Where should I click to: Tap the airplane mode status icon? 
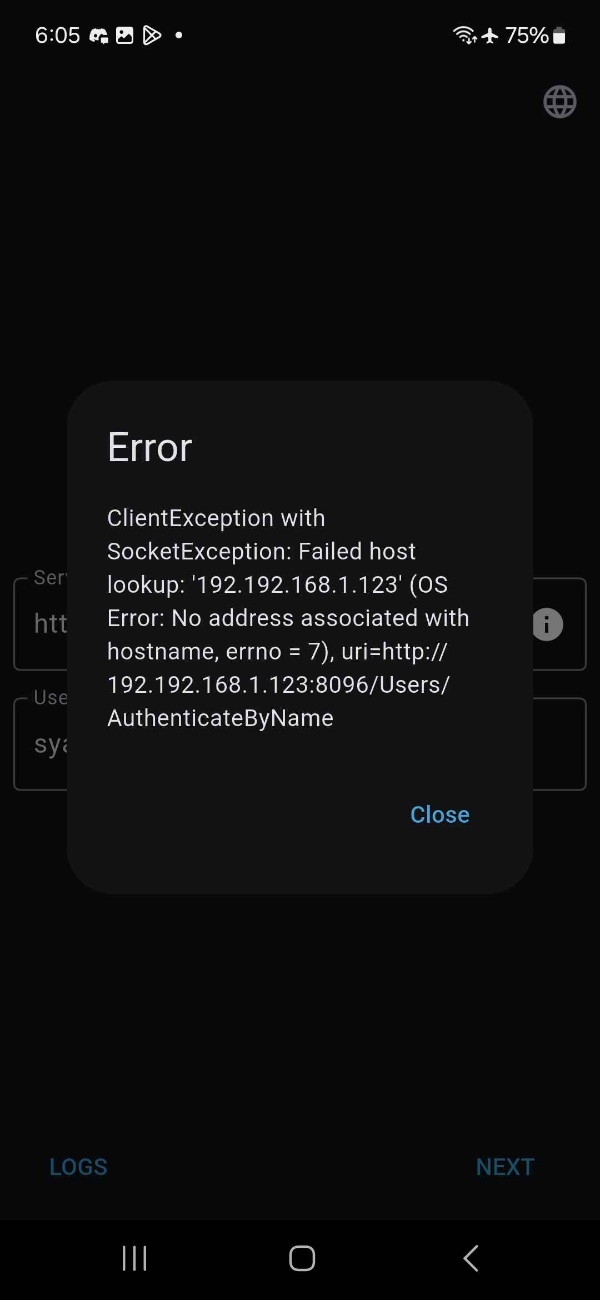[490, 36]
